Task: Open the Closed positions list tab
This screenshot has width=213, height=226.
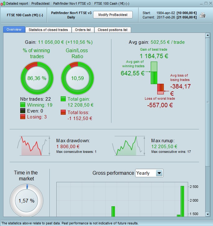Action: 113,30
